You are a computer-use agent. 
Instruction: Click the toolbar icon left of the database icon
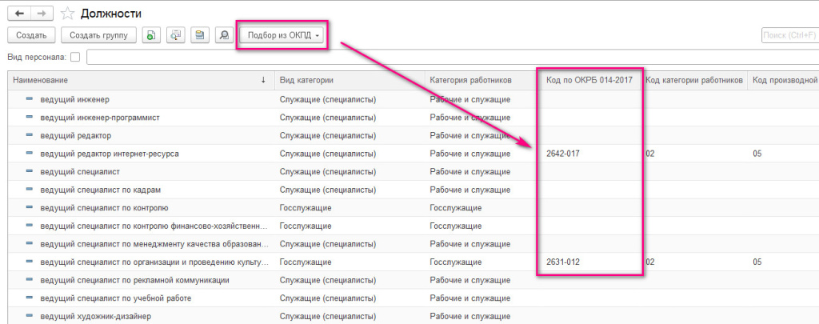[175, 35]
